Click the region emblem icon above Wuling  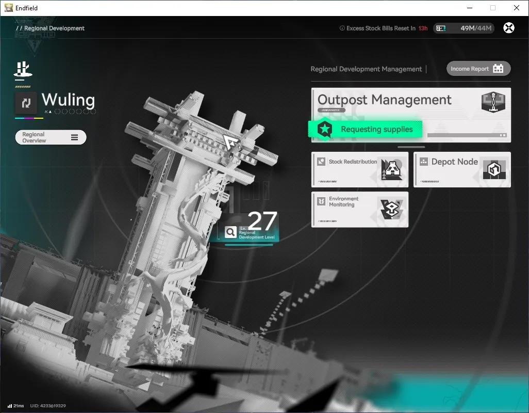point(23,70)
